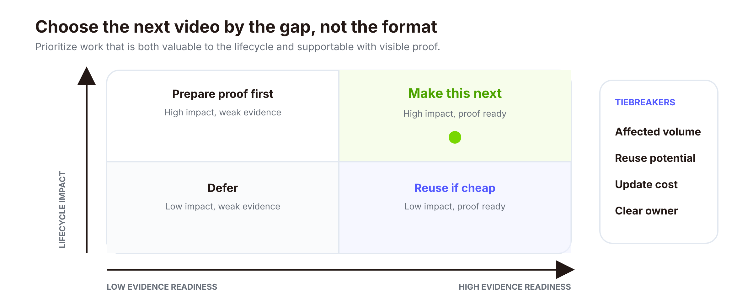Click the 'HIGH EVIDENCE READINESS' axis label
This screenshot has width=753, height=301.
tap(515, 287)
